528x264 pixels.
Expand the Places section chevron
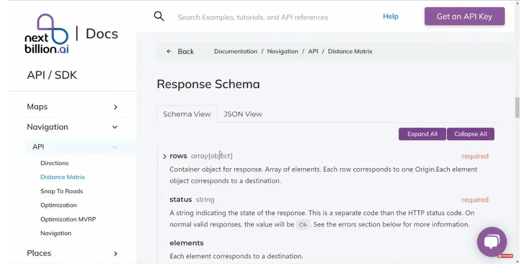click(116, 253)
